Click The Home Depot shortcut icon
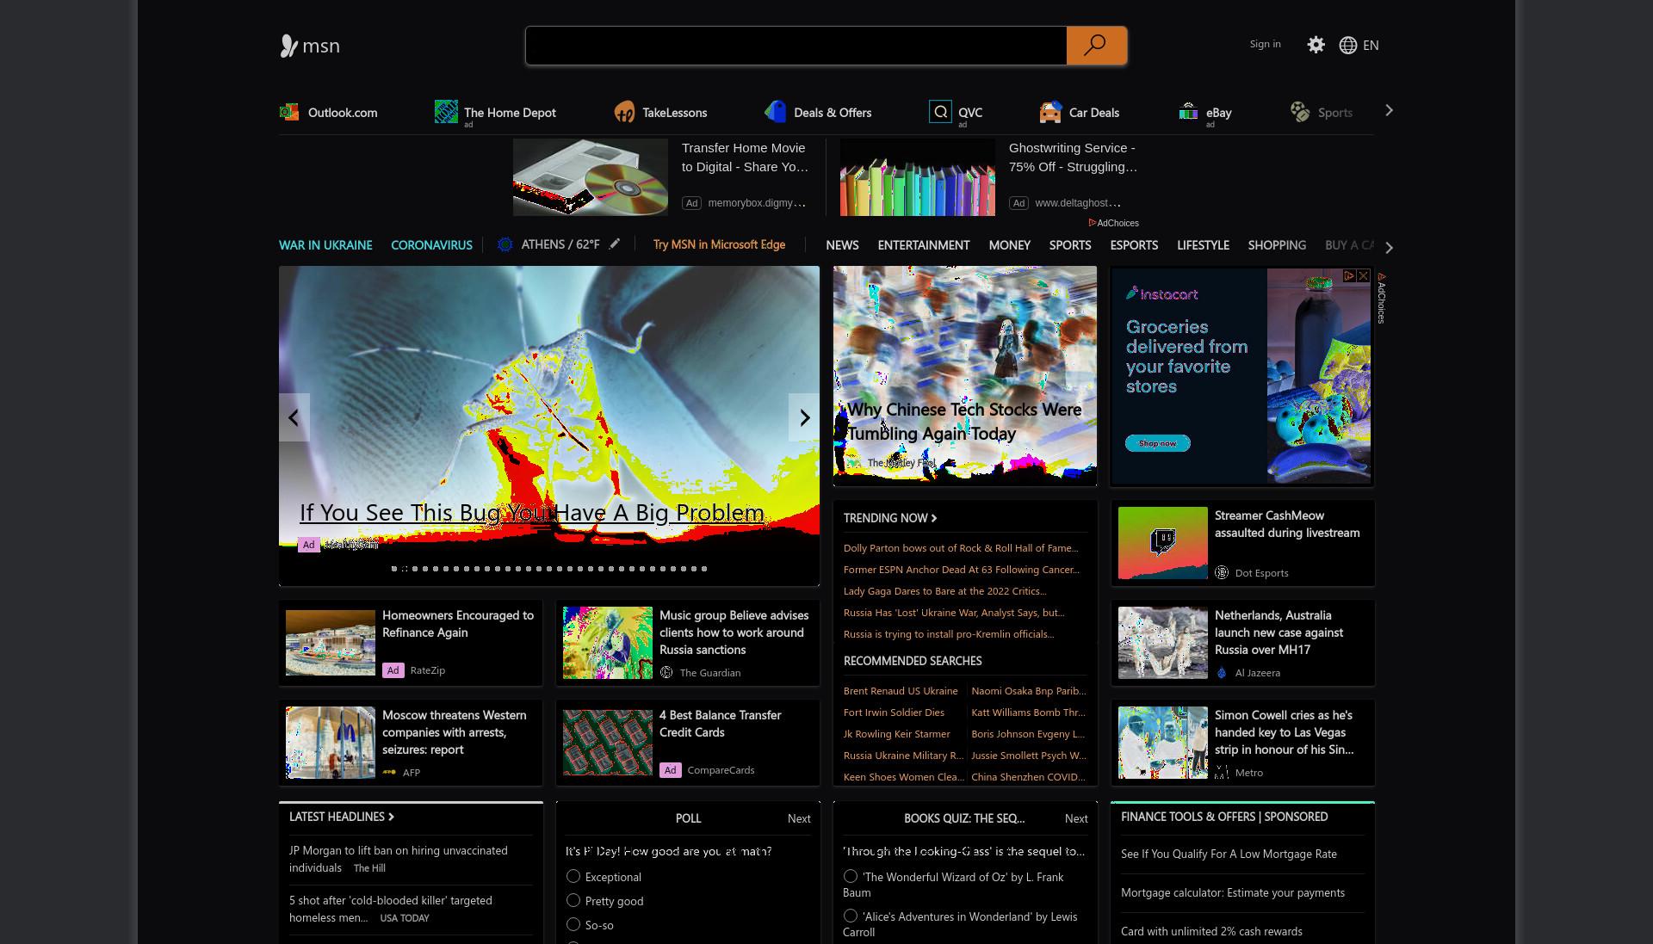1653x944 pixels. pyautogui.click(x=446, y=112)
